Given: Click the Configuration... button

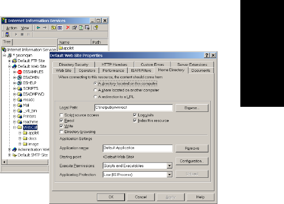Looking at the screenshot, I should [192, 161].
